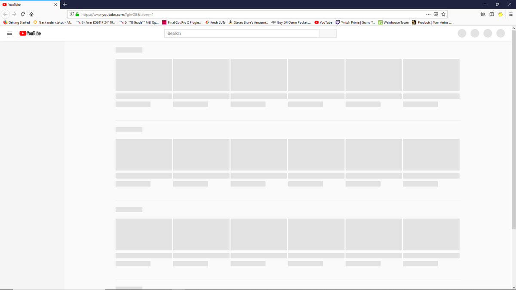This screenshot has width=516, height=290.
Task: Open the browser home page icon
Action: coord(31,14)
